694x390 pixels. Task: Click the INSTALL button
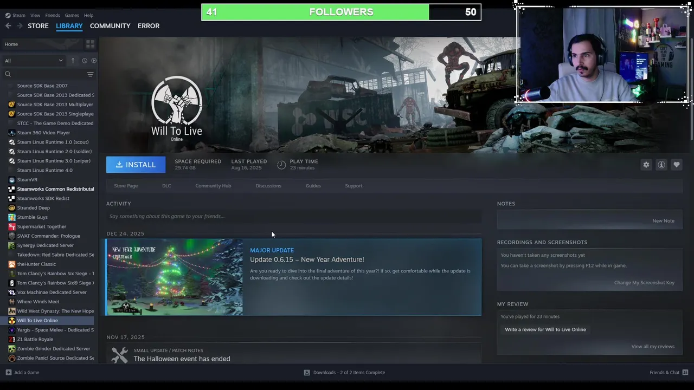(136, 165)
